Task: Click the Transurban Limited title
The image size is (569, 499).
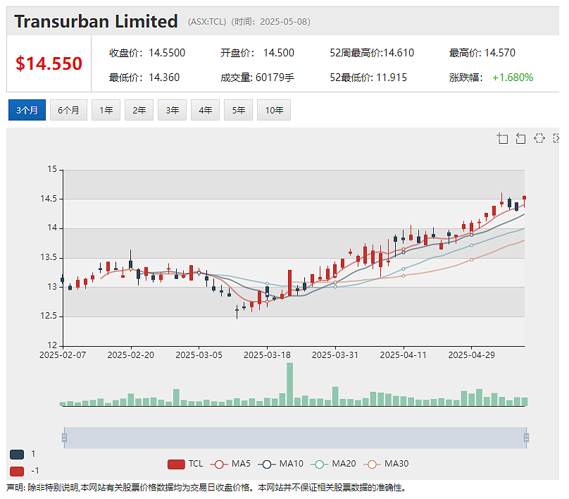Action: 96,21
